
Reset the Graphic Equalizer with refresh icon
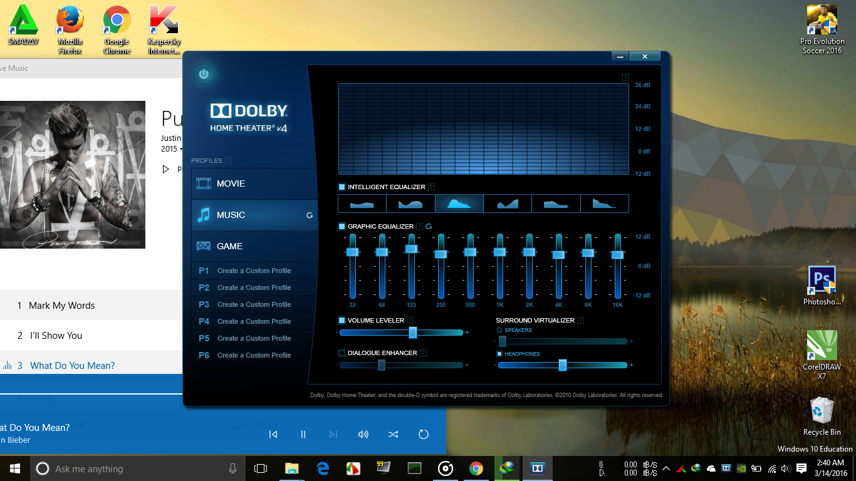tap(429, 226)
